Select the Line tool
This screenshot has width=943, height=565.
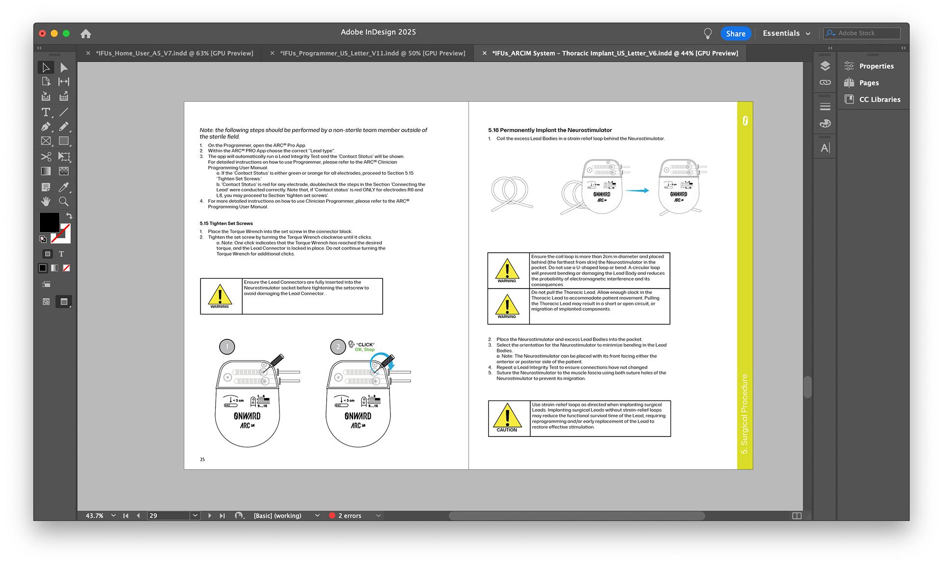(x=64, y=112)
